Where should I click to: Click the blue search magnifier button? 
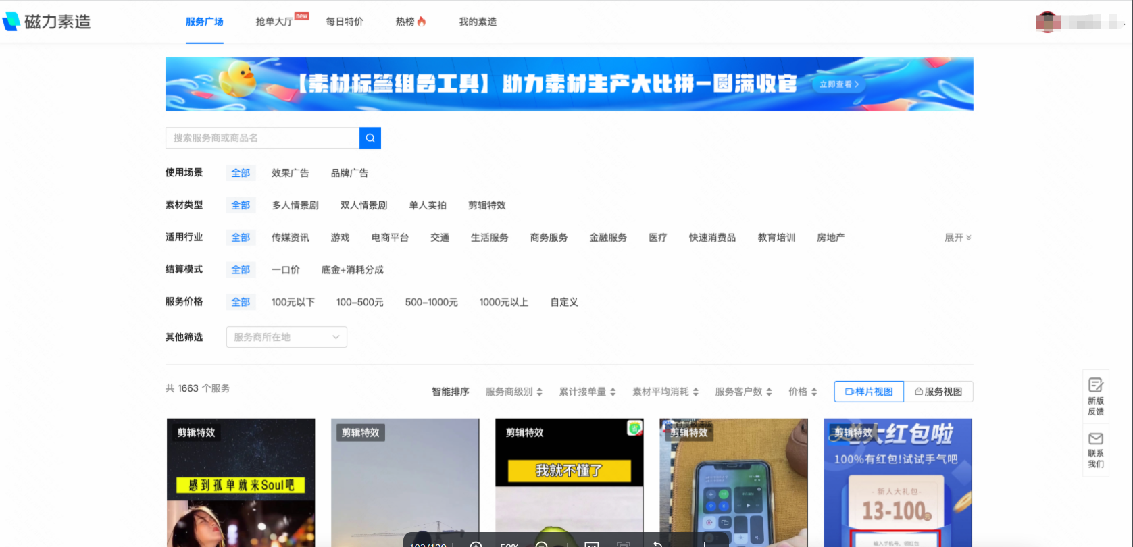[370, 138]
